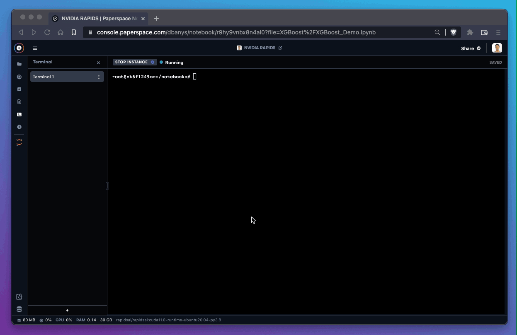Open the metrics bar chart sidebar icon
517x335 pixels.
click(x=19, y=89)
